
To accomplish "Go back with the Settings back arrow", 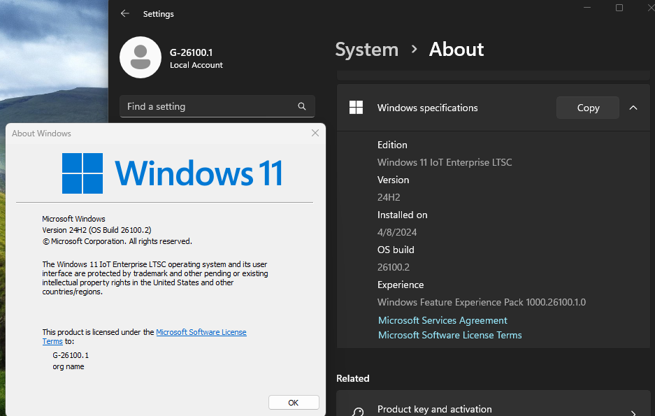I will click(x=125, y=14).
